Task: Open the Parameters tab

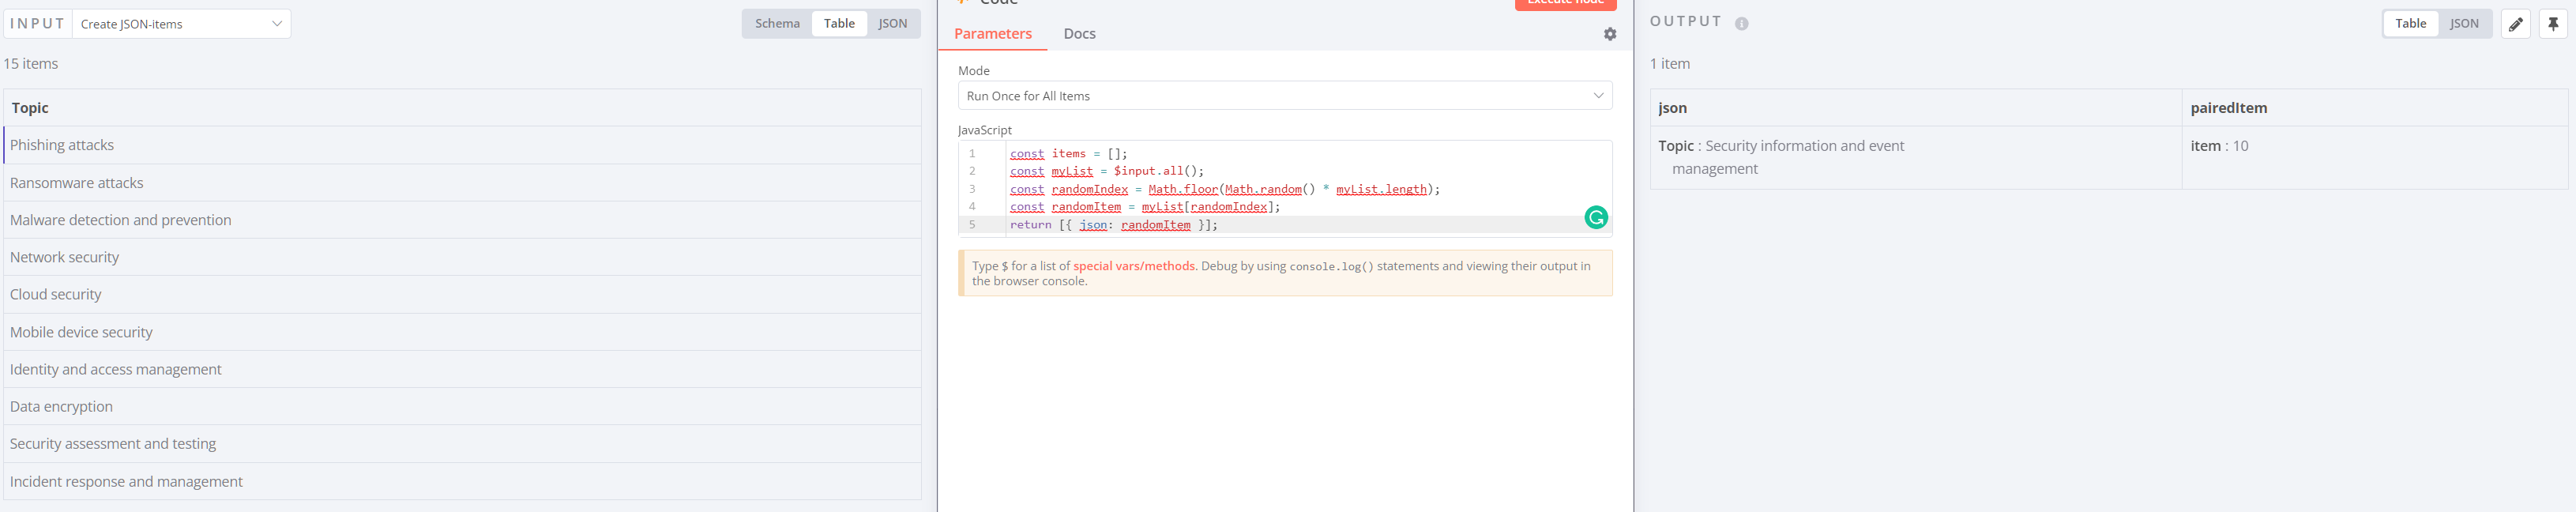Action: click(992, 34)
